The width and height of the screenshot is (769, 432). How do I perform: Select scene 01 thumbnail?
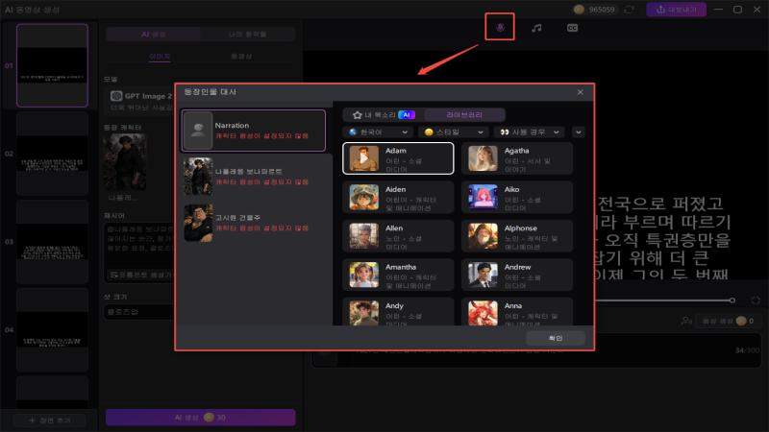point(53,65)
